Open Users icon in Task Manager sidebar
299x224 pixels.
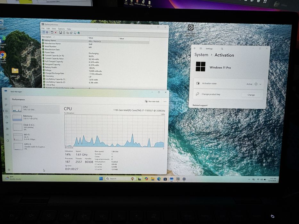pos(7,129)
